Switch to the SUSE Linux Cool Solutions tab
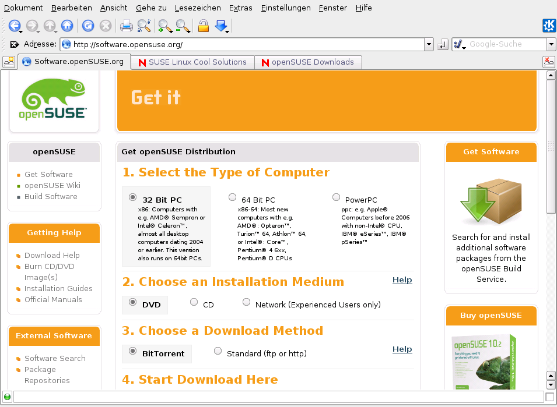The height and width of the screenshot is (407, 557). [193, 62]
